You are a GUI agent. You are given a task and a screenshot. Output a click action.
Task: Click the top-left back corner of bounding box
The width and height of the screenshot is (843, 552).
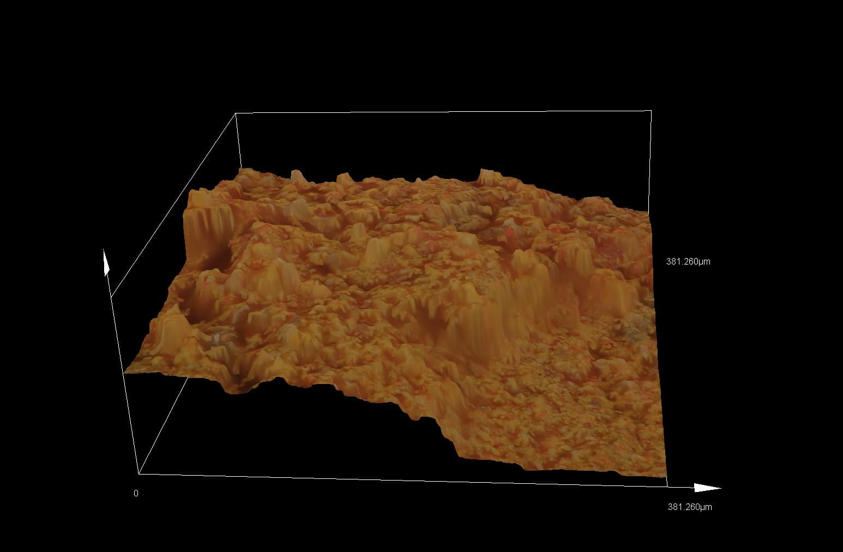[236, 113]
